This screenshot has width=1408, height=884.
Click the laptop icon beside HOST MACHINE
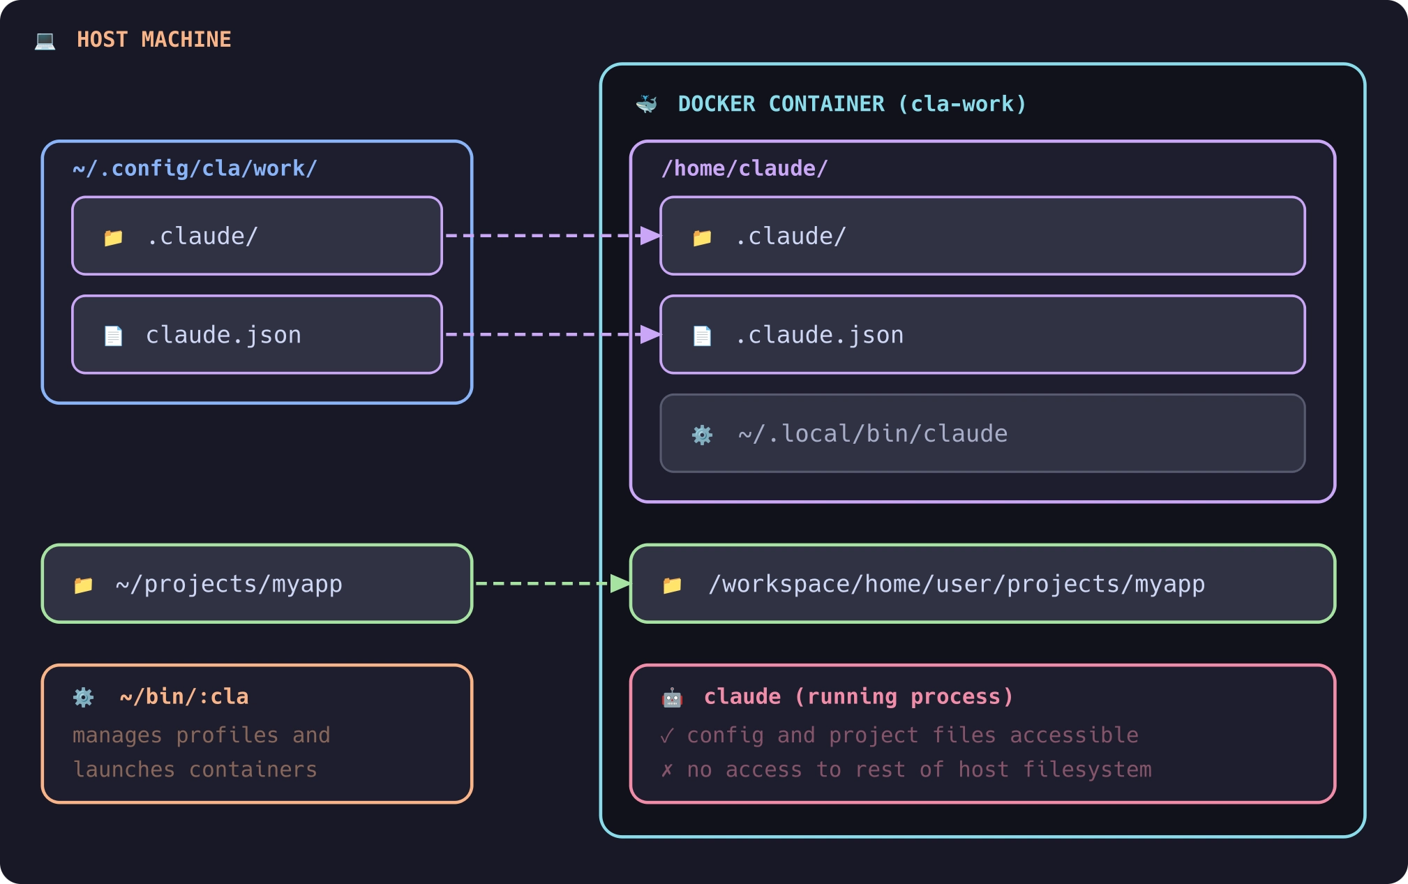point(45,40)
